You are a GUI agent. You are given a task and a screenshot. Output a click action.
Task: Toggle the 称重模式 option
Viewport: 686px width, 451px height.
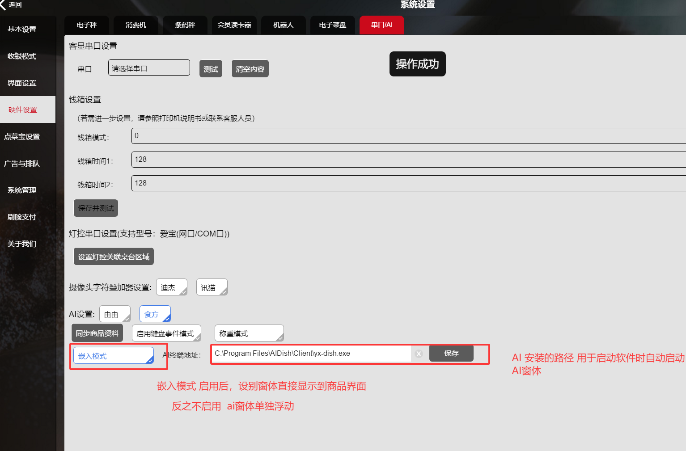click(249, 333)
